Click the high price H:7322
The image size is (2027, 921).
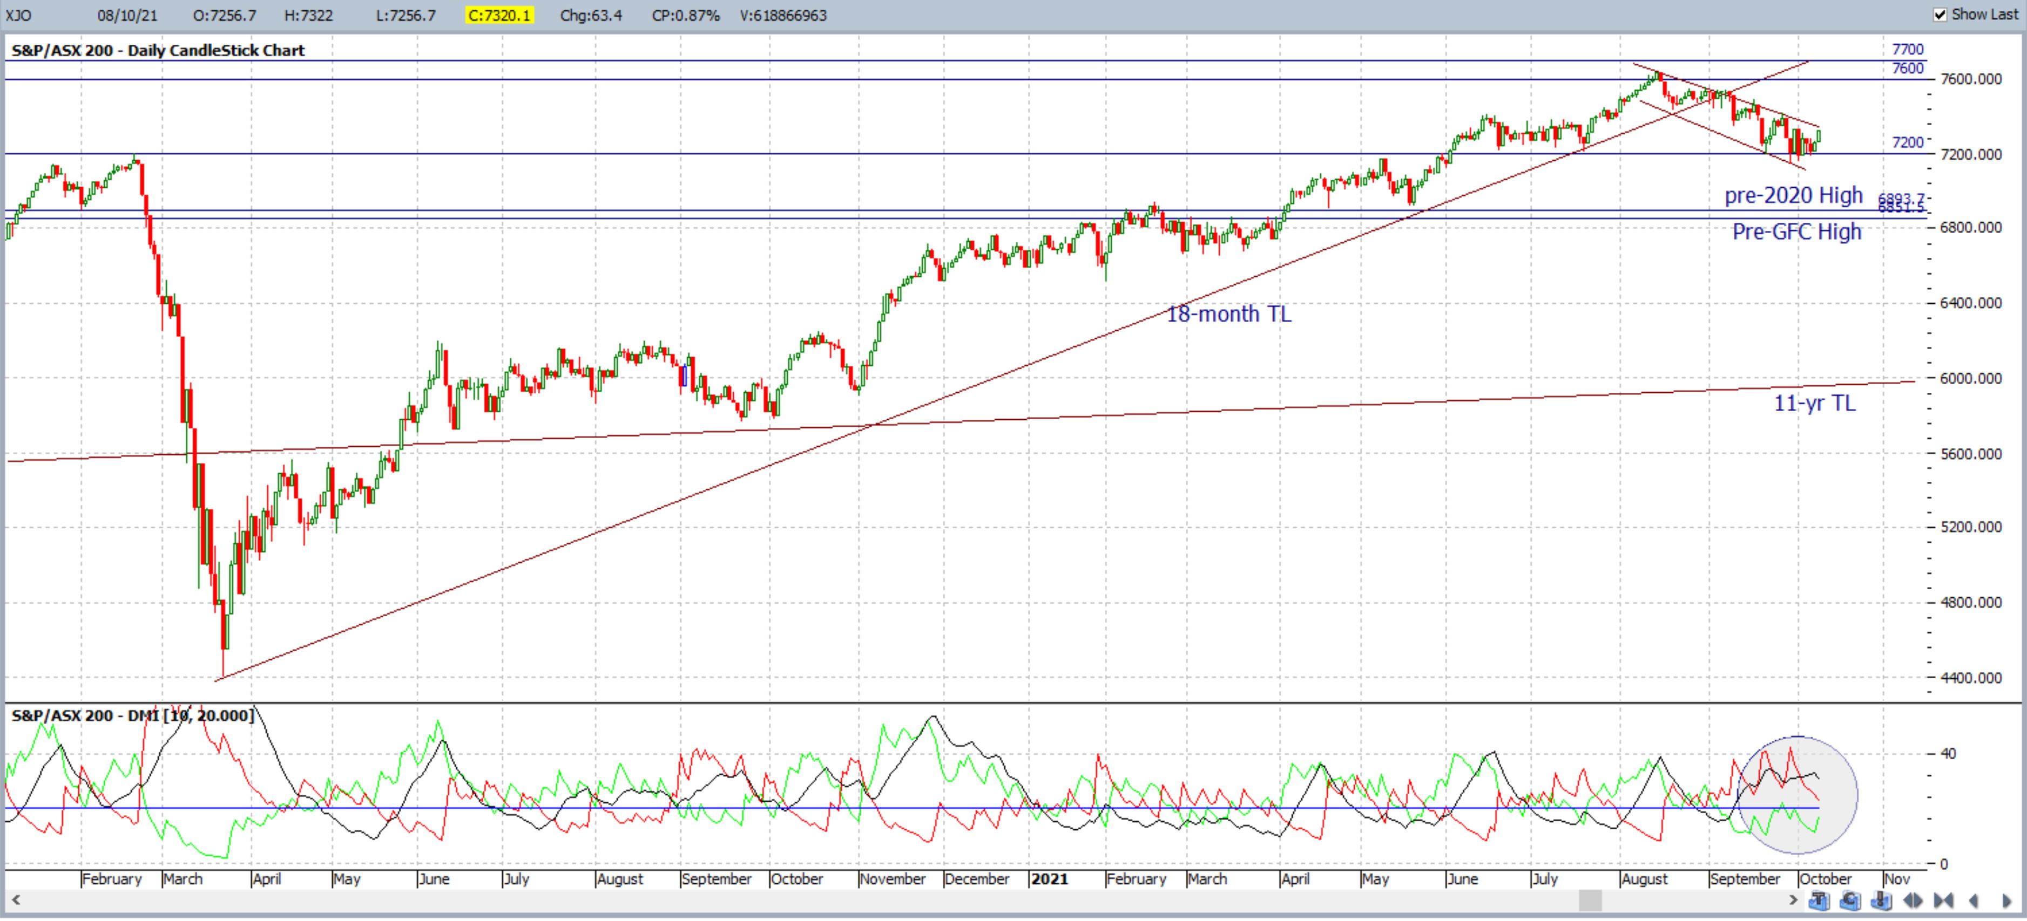(308, 15)
